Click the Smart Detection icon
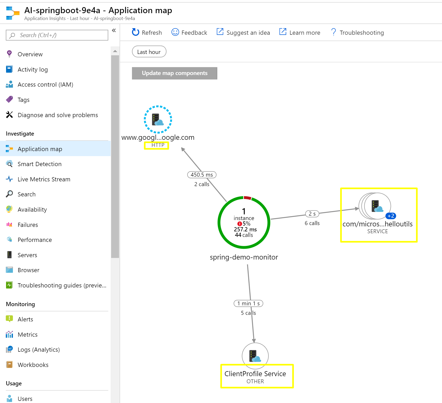 (9, 164)
